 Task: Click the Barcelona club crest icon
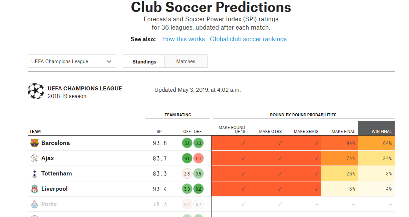34,143
